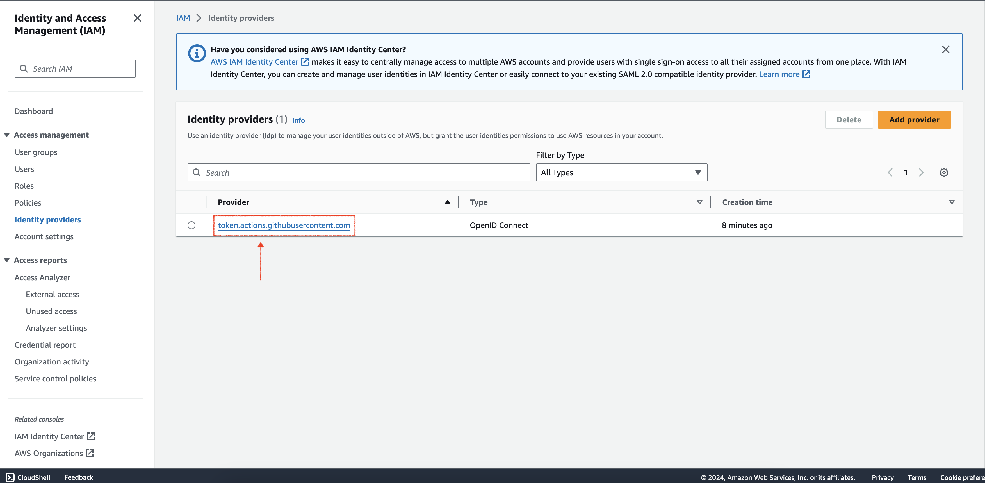Click the Type column header

pyautogui.click(x=478, y=202)
